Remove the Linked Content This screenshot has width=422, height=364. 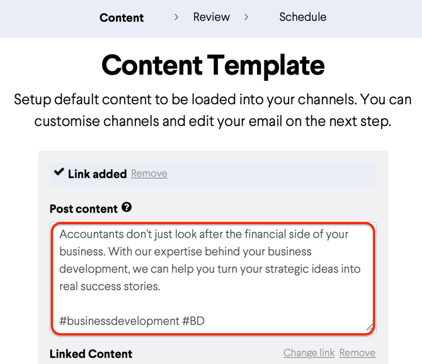(357, 353)
